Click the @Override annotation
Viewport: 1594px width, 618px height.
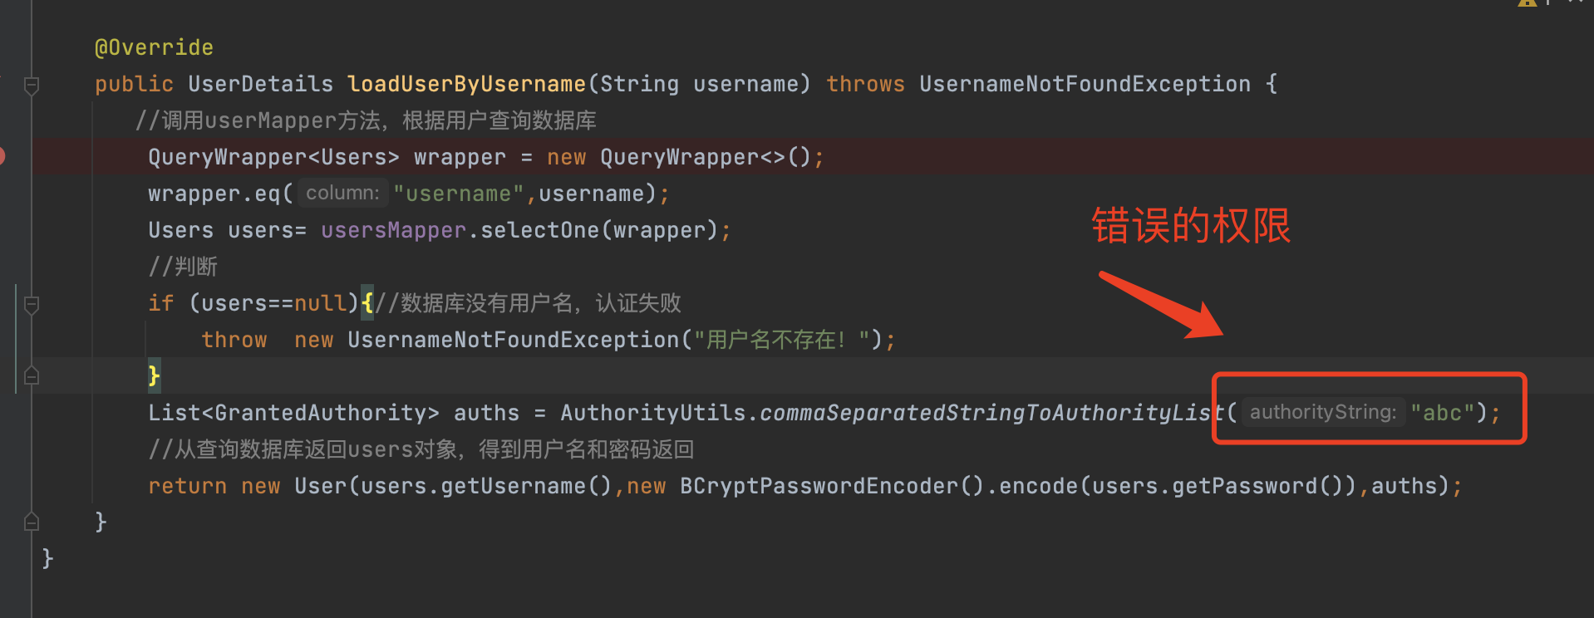tap(154, 48)
